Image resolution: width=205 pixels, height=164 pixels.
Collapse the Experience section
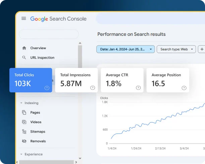[21, 154]
